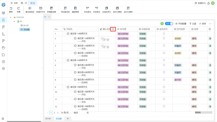This screenshot has height=122, width=217.
Task: Click the 新增文件夹 toolbar icon
Action: 40,8
